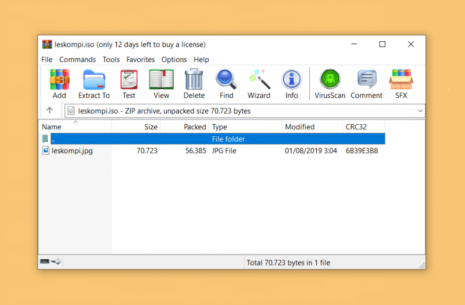This screenshot has height=305, width=465.
Task: Click the address bar path field
Action: pyautogui.click(x=245, y=111)
